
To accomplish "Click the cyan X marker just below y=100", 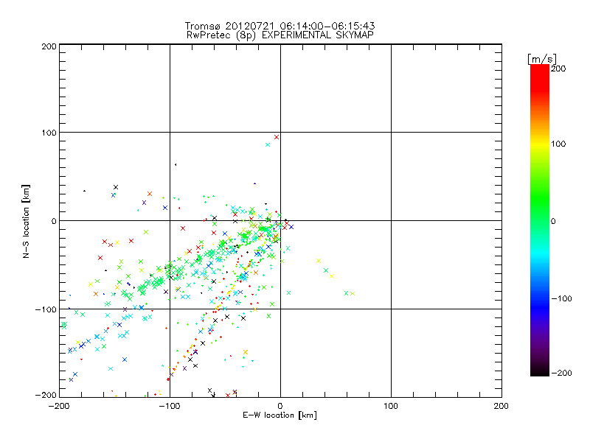I will click(268, 144).
